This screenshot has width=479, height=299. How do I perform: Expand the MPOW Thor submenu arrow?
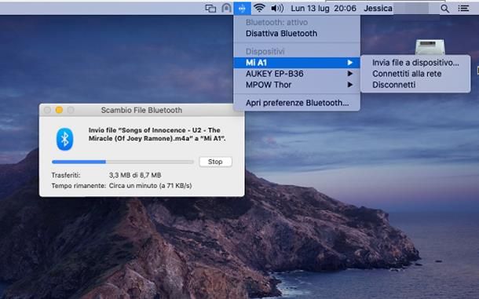[x=350, y=85]
